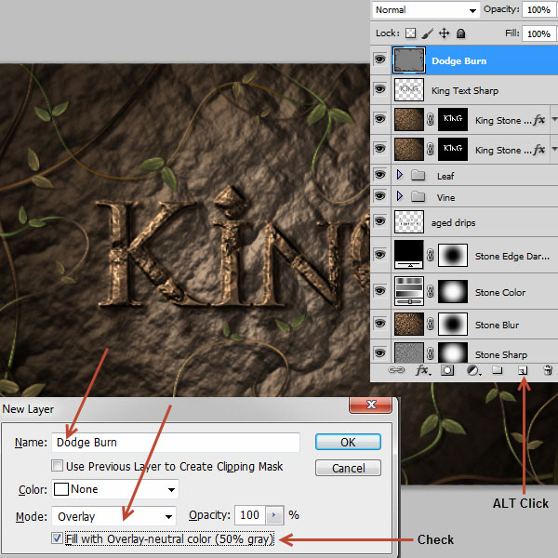Hide the King Text Sharp layer
This screenshot has height=558, width=558.
380,88
